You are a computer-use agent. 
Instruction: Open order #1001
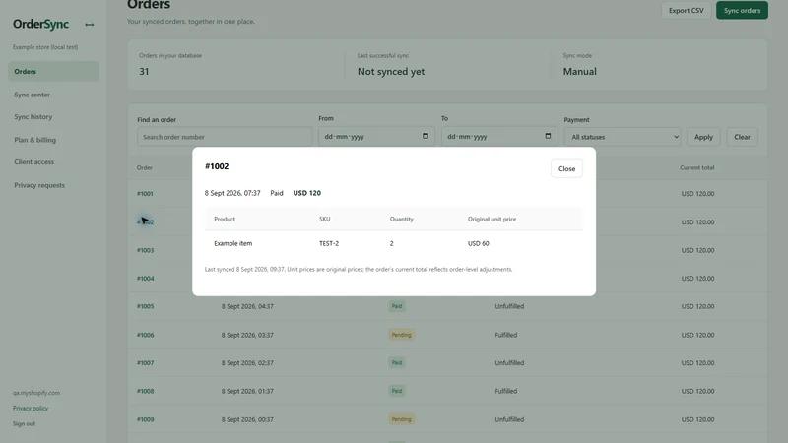click(x=145, y=193)
